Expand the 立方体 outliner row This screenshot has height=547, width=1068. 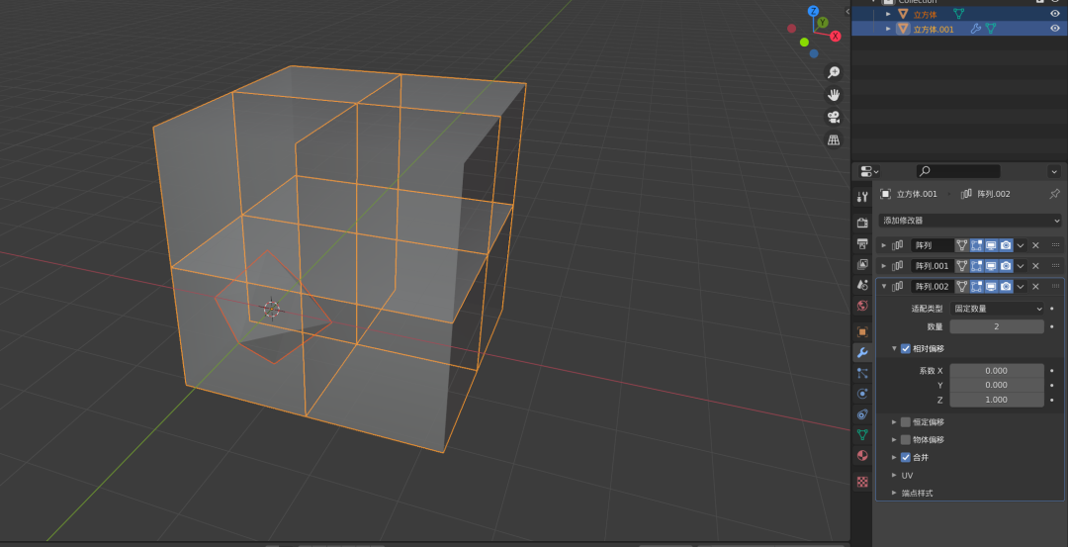tap(888, 14)
